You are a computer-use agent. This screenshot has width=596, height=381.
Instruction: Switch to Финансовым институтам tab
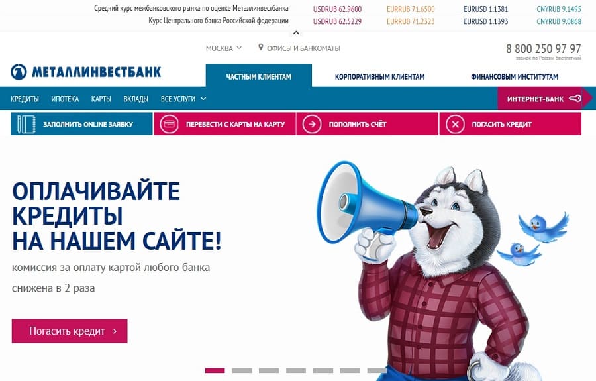[x=515, y=76]
